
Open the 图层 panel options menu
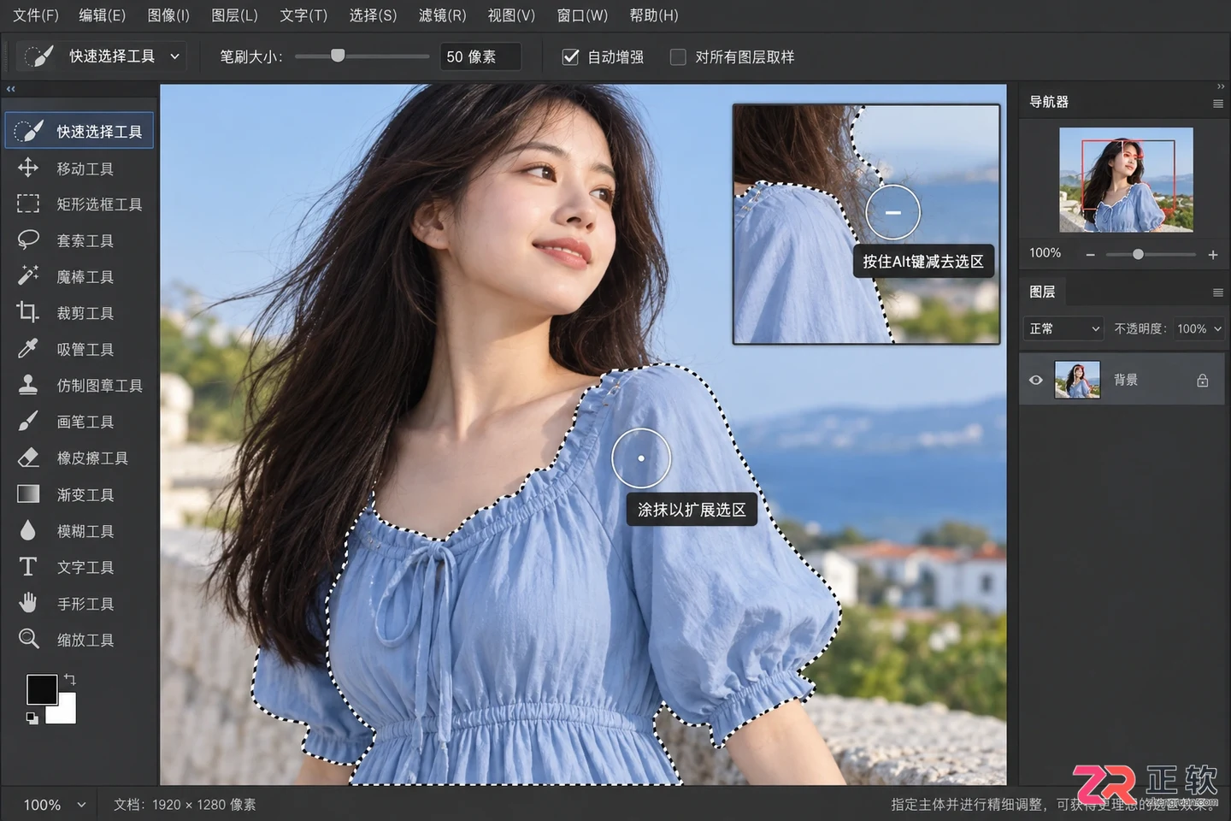coord(1217,292)
